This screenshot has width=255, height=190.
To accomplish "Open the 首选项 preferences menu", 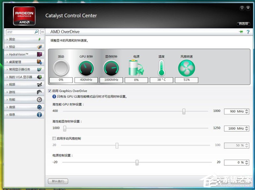I will [243, 24].
